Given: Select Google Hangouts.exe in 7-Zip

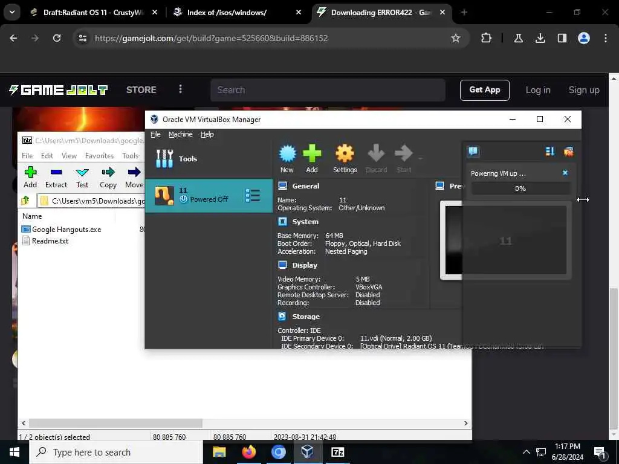Looking at the screenshot, I should (66, 229).
